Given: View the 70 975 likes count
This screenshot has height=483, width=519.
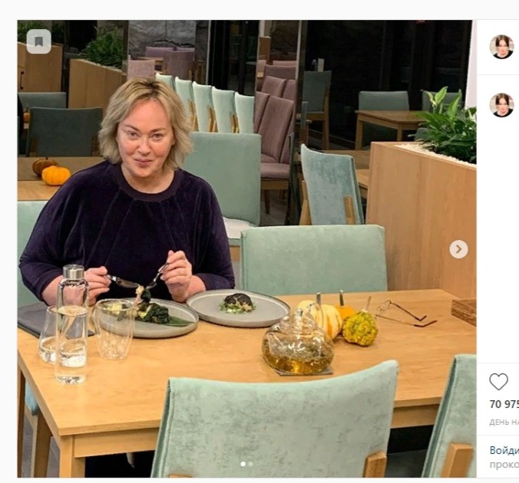Looking at the screenshot, I should tap(504, 404).
